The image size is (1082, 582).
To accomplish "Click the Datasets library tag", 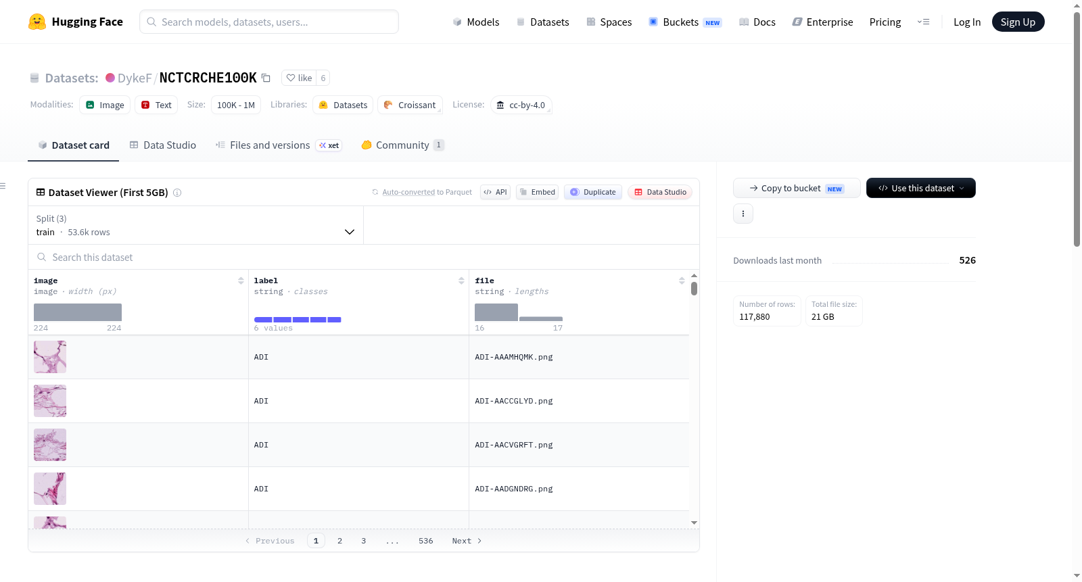I will coord(343,105).
